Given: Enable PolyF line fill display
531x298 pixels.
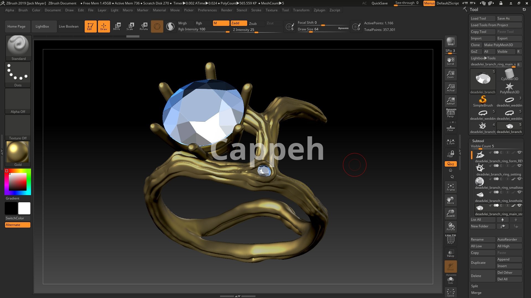Looking at the screenshot, I should [451, 240].
